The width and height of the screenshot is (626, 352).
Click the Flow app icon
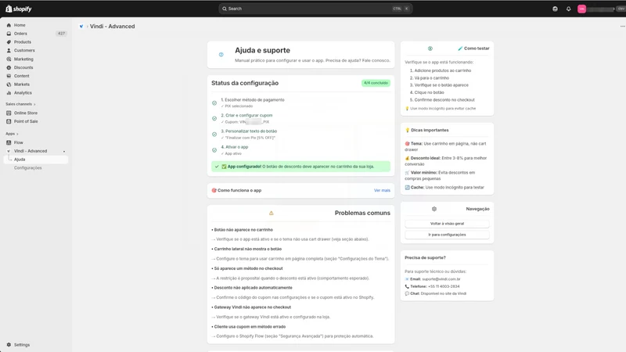click(x=9, y=142)
